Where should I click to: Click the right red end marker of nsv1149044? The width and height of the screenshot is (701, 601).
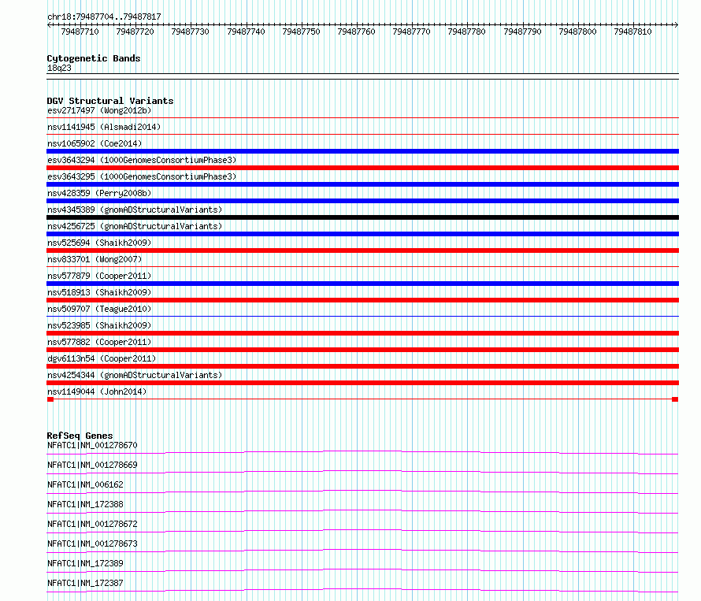click(x=675, y=399)
